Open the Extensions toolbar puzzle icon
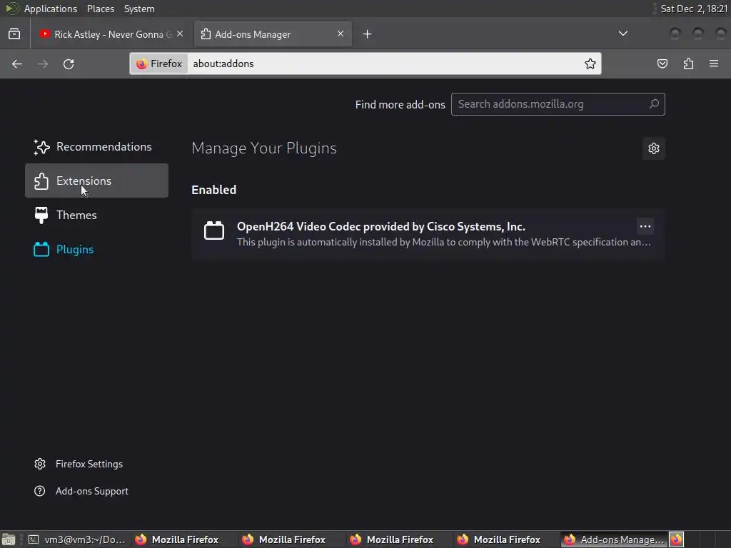This screenshot has width=731, height=548. coord(688,64)
